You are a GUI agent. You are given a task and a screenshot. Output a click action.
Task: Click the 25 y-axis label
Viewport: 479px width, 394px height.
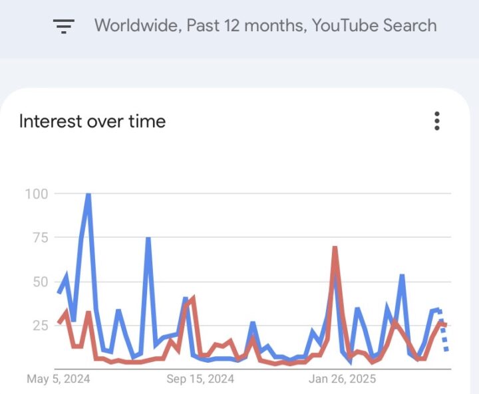click(x=37, y=326)
